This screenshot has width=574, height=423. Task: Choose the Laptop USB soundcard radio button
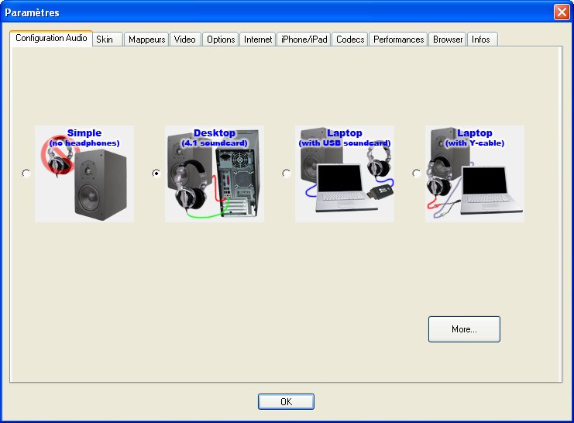287,174
